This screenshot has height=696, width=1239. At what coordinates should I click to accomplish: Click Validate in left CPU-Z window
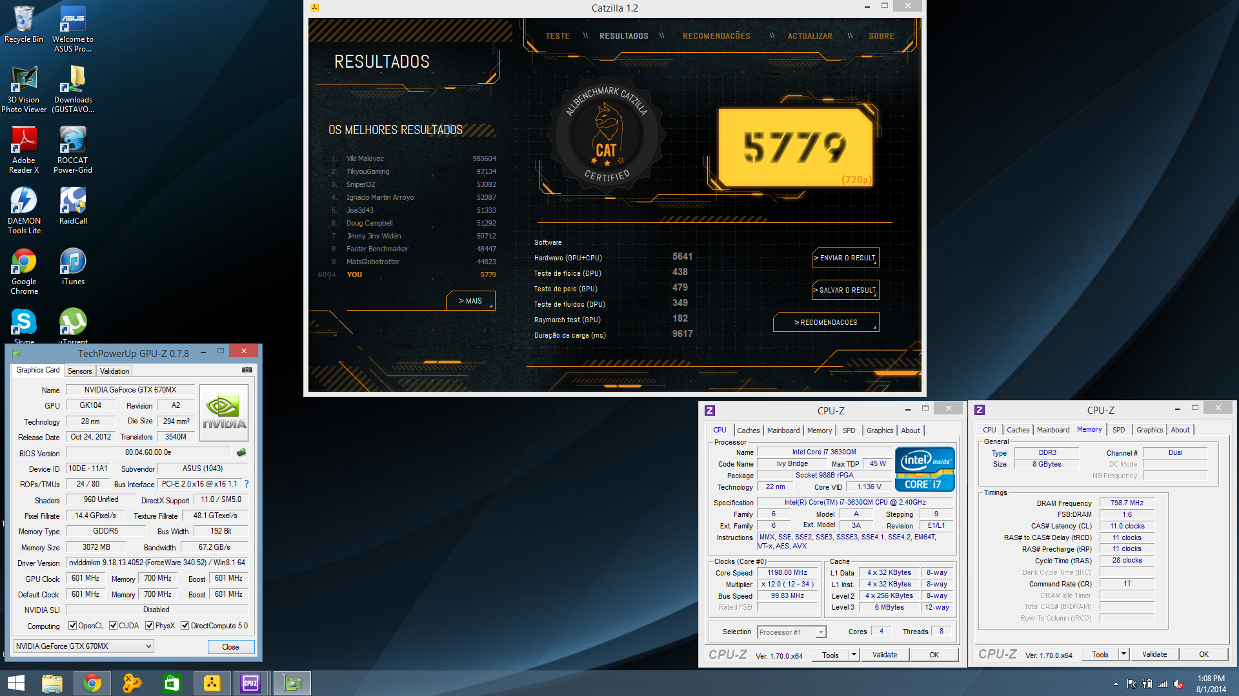point(885,655)
